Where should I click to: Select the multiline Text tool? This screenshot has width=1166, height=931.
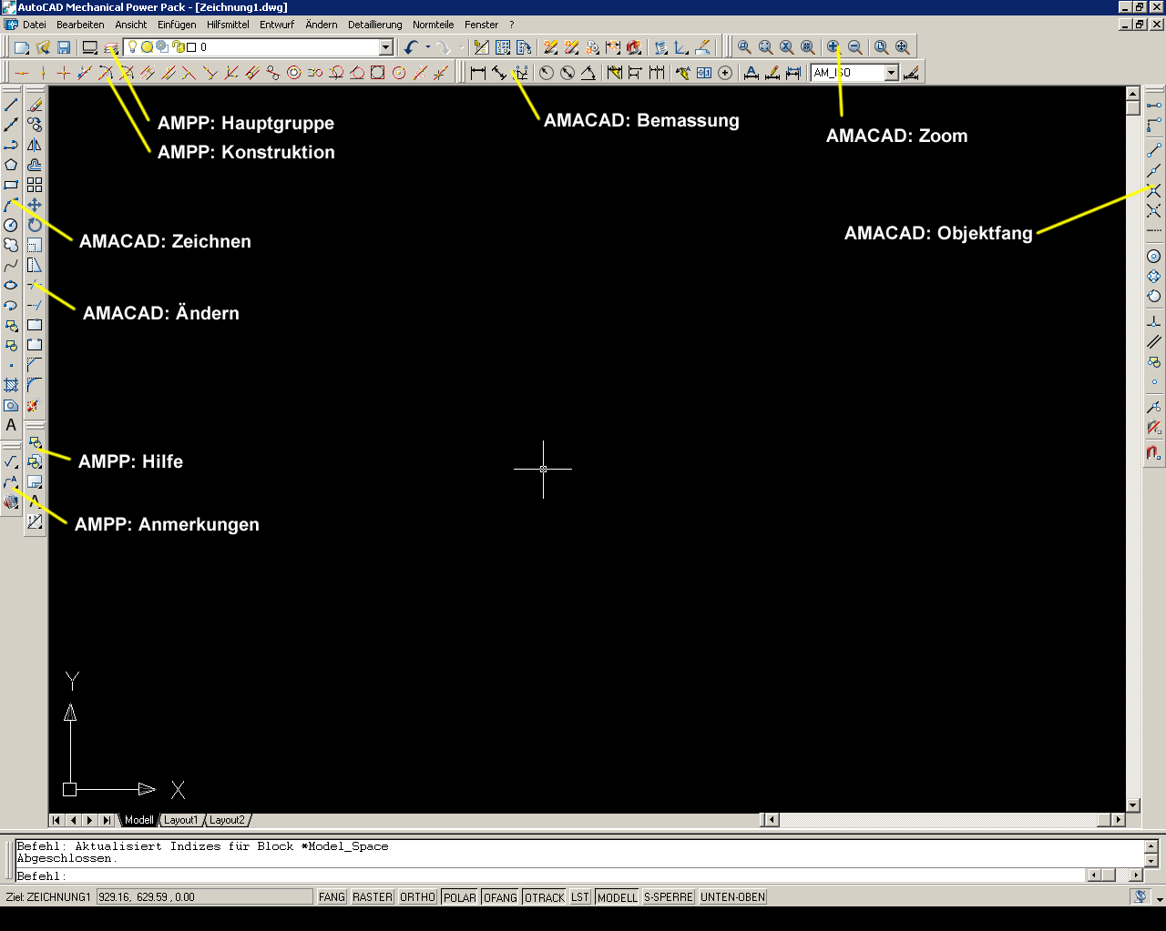11,425
